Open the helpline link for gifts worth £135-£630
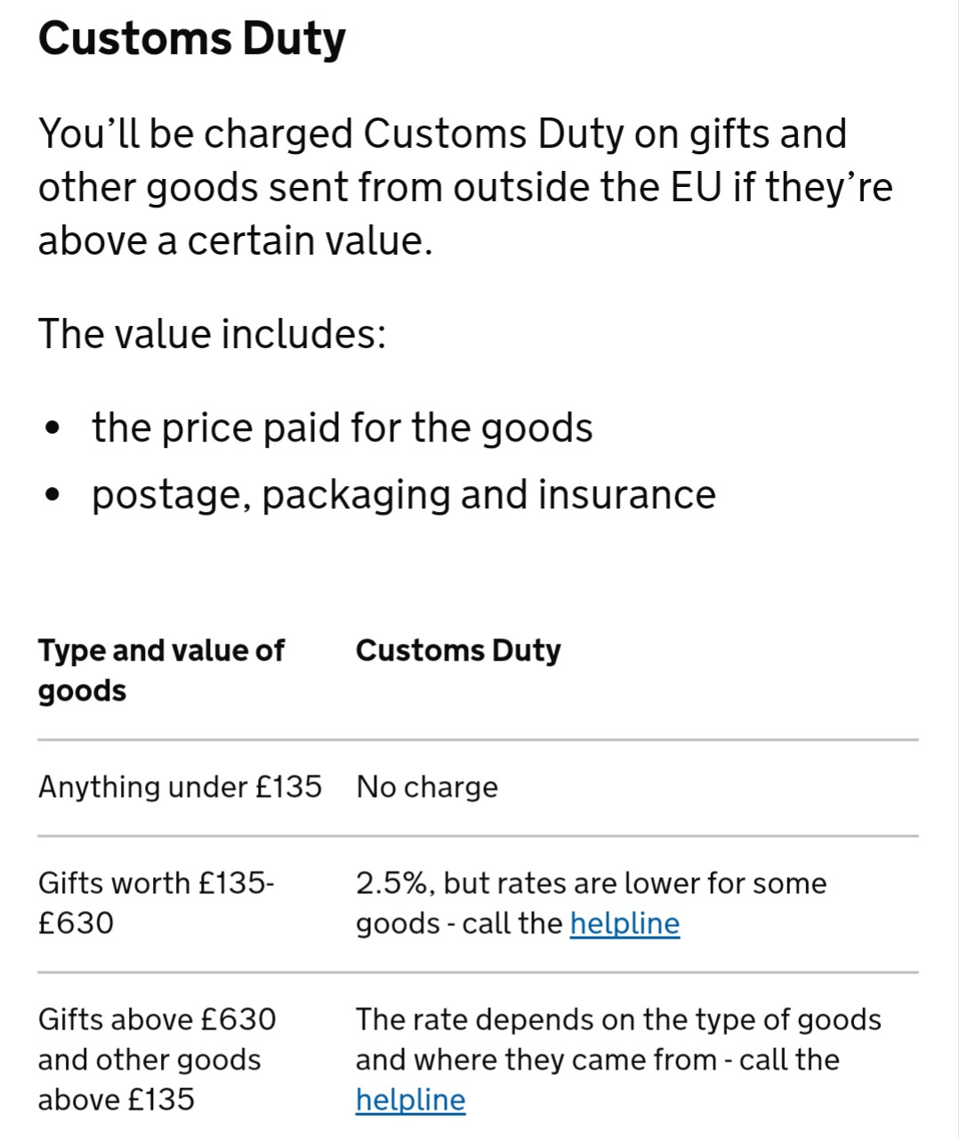959x1138 pixels. tap(625, 923)
